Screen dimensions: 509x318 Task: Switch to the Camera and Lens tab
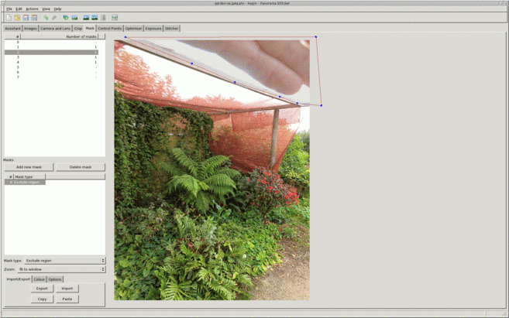point(55,29)
